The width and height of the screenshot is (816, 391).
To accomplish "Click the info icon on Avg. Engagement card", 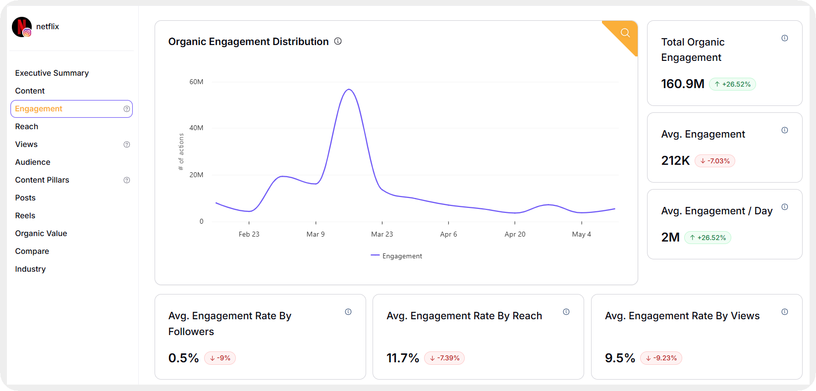I will click(785, 130).
